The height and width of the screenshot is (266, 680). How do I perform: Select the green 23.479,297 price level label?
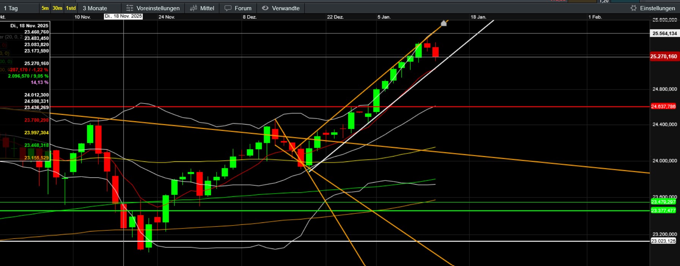pyautogui.click(x=663, y=202)
